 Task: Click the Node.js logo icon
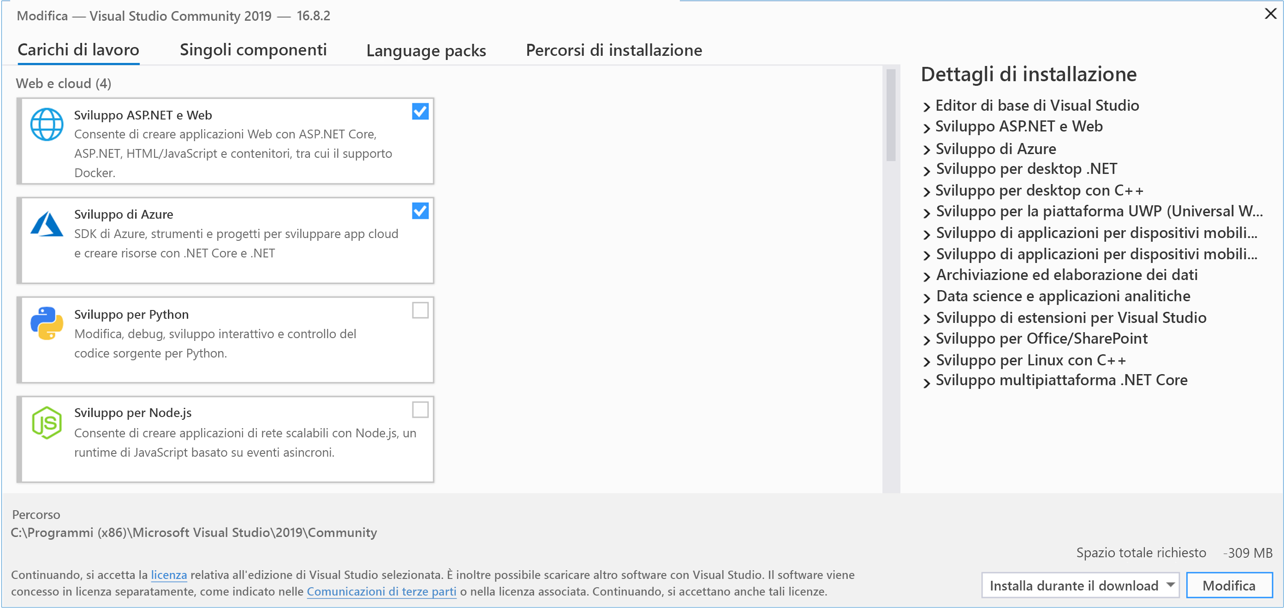click(47, 423)
